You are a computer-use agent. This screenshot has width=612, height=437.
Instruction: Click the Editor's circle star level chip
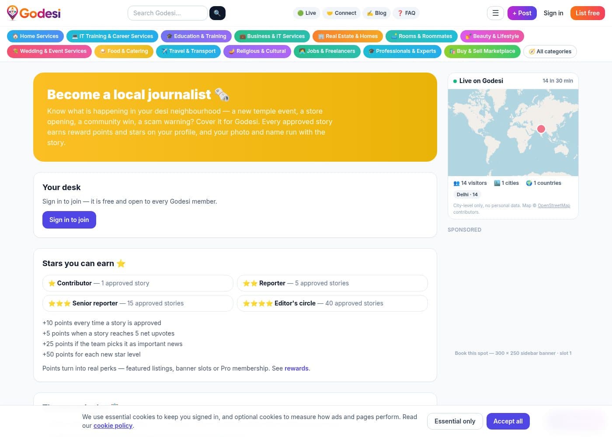pyautogui.click(x=332, y=303)
